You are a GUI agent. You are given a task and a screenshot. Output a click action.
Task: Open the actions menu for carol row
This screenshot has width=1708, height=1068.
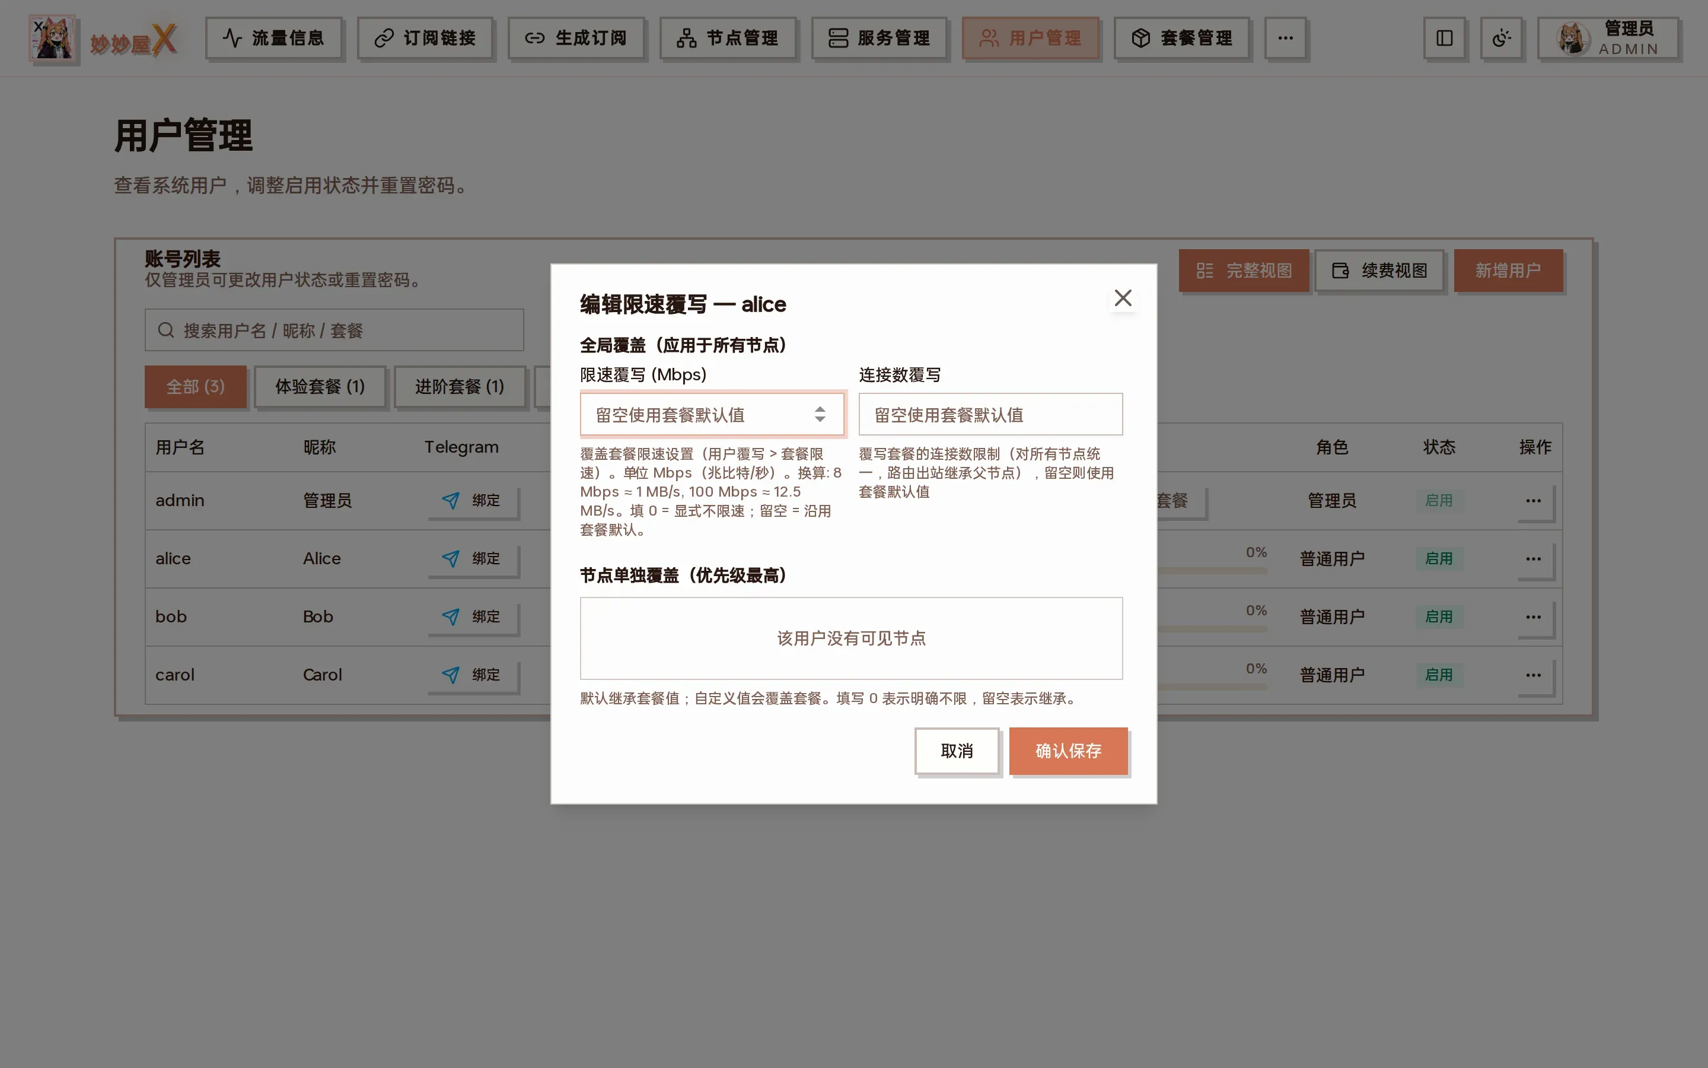coord(1534,675)
